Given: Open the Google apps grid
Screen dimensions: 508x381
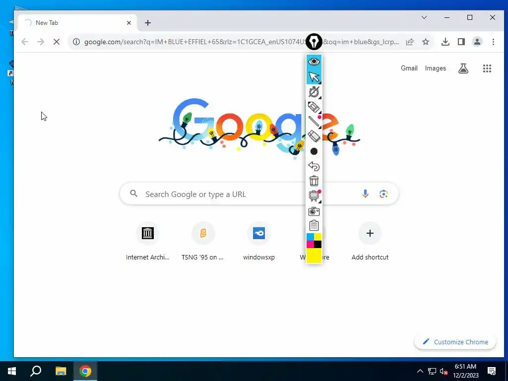Looking at the screenshot, I should 487,68.
